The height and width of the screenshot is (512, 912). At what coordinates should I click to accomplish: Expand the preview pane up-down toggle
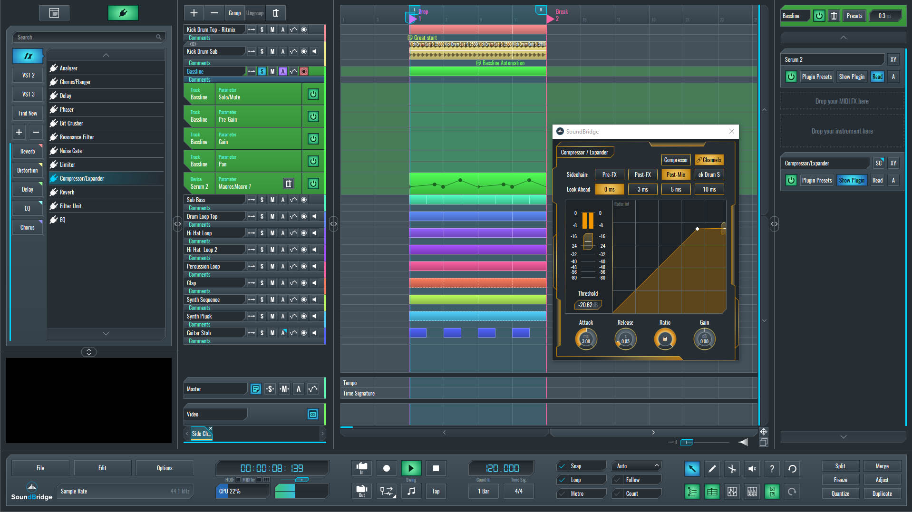(x=89, y=352)
